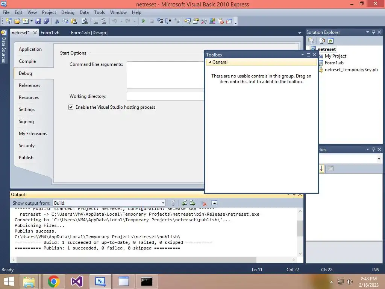Image resolution: width=385 pixels, height=289 pixels.
Task: Click the Working directory input field
Action: 165,96
